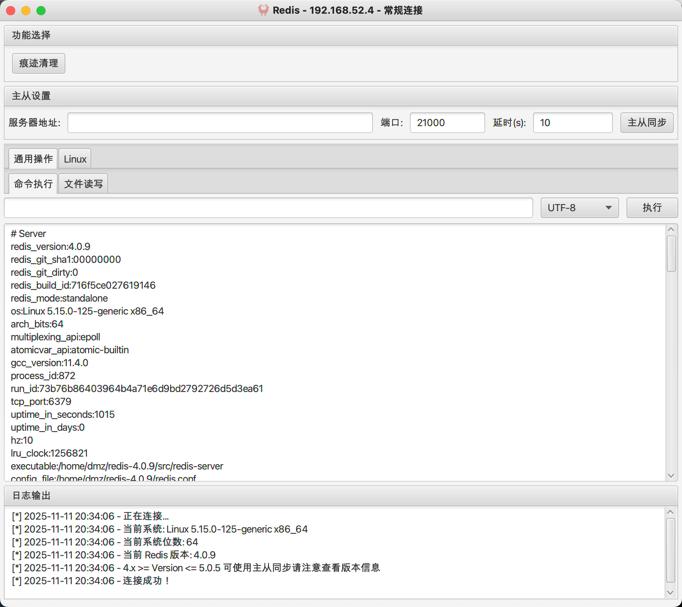Open the UTF-8 encoding dropdown
The image size is (682, 607).
tap(579, 208)
